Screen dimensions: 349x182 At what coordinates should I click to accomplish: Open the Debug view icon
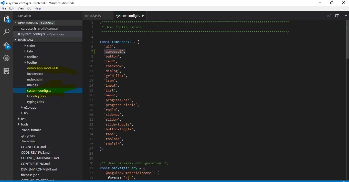coord(6,58)
